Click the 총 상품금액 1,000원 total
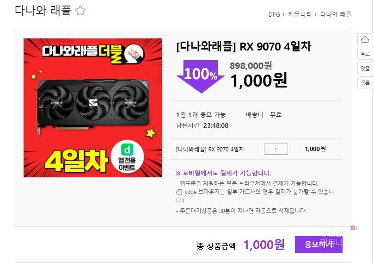374x263 pixels. point(241,245)
